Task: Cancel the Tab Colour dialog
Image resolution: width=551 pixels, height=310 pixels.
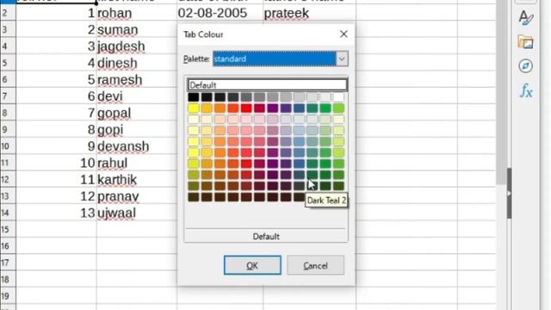Action: [x=315, y=265]
